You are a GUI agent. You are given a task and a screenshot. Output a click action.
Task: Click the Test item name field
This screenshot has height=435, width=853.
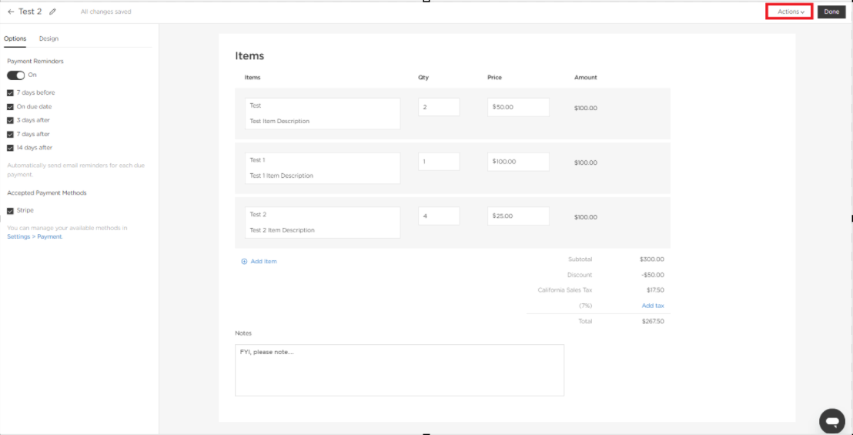pyautogui.click(x=323, y=106)
